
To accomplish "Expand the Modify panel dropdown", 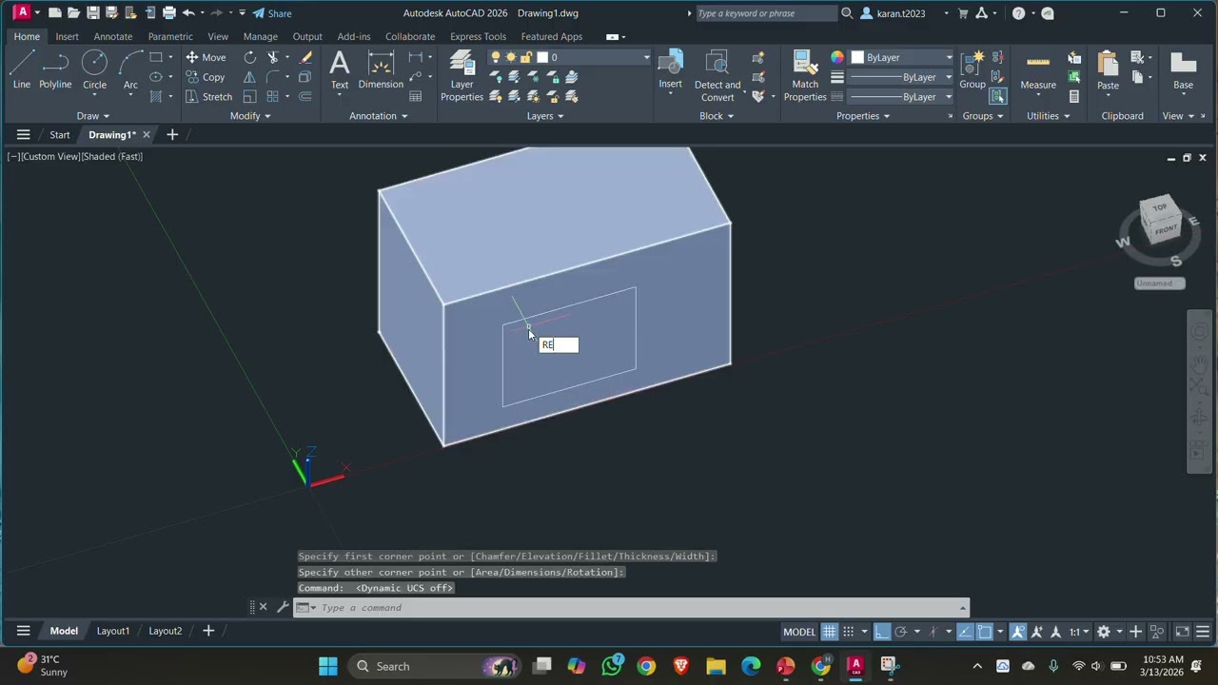I will [x=250, y=116].
